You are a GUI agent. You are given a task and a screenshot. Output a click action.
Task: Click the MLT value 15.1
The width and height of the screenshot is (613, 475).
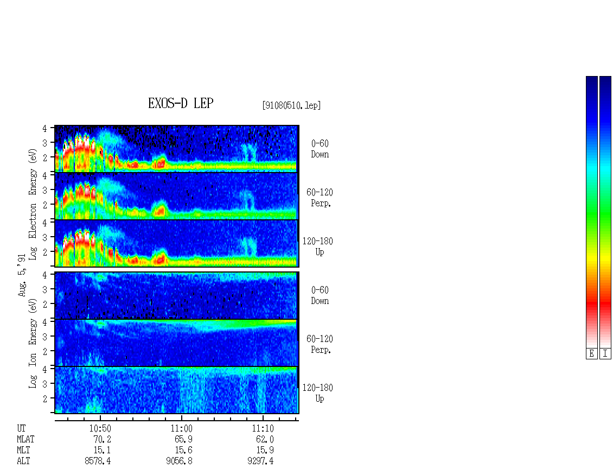101,450
